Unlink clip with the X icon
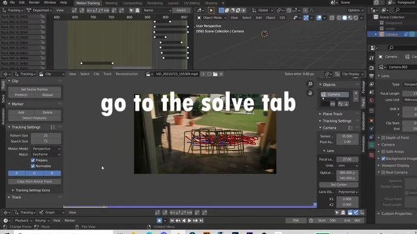Viewport: 417px width, 234px height. 221,74
